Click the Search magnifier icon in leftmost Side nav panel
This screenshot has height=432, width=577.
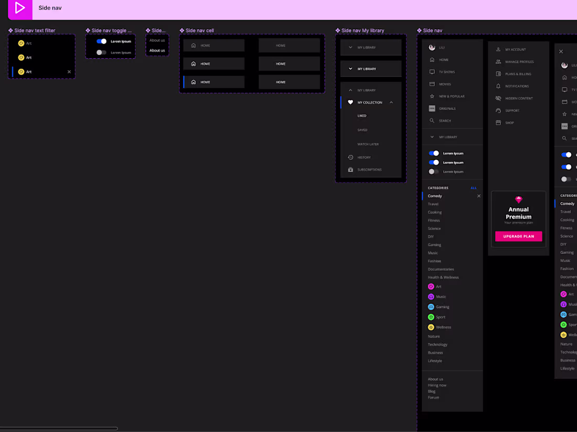pyautogui.click(x=432, y=120)
